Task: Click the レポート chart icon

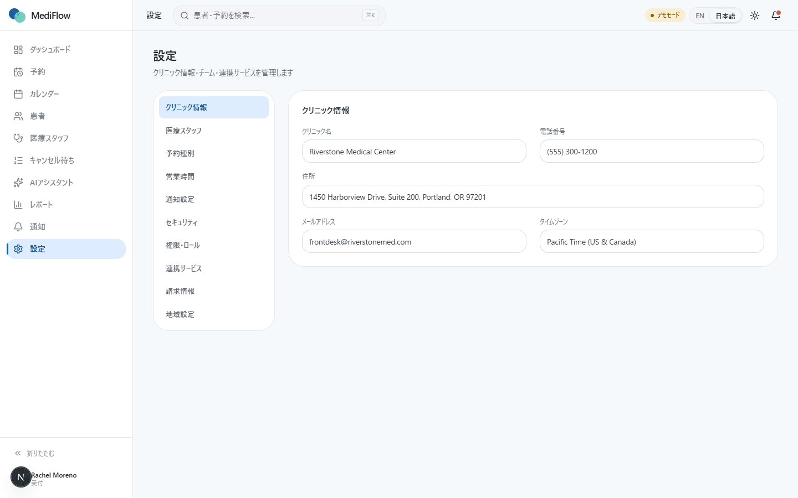Action: coord(18,205)
